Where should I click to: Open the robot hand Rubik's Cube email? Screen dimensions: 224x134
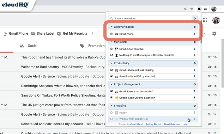63,57
